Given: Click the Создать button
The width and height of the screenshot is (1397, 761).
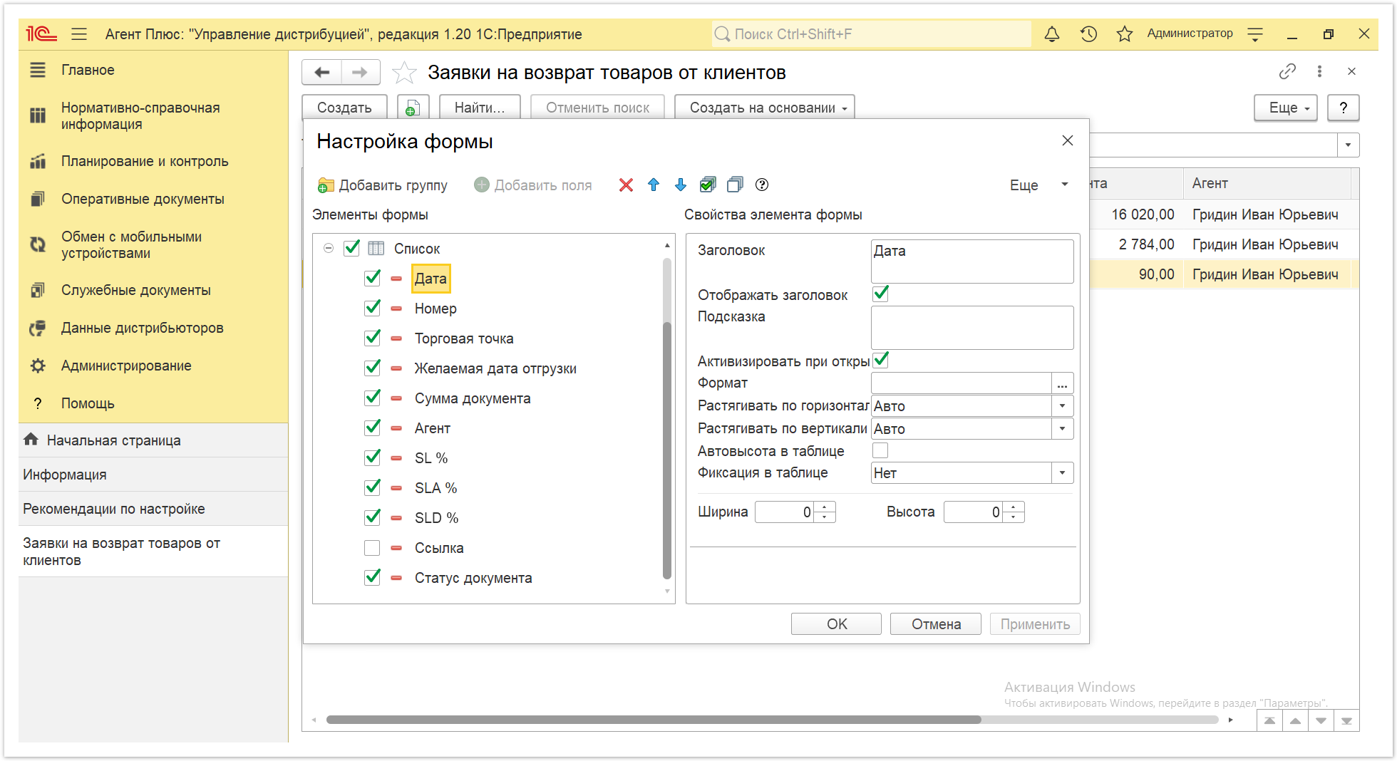Looking at the screenshot, I should [344, 108].
